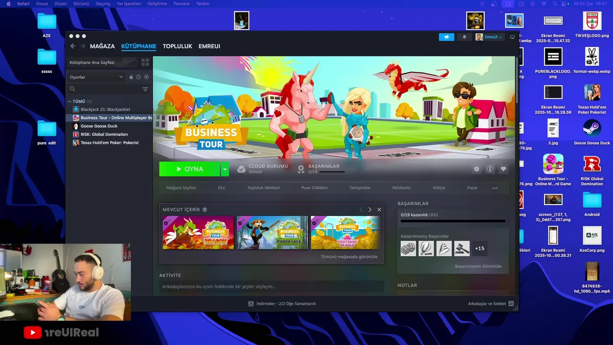Viewport: 613px width, 345px height.
Task: Click the achievements progress bar
Action: [453, 221]
